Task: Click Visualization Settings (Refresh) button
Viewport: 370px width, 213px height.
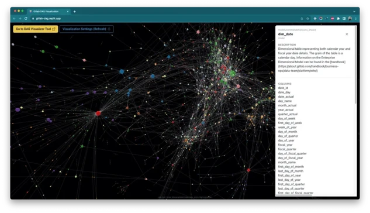Action: (x=87, y=29)
